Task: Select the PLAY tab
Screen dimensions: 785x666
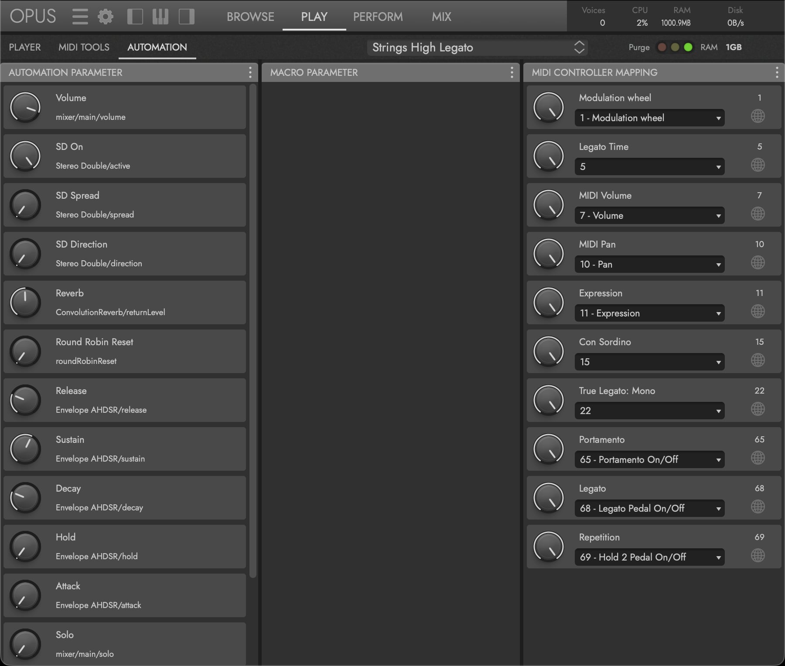Action: point(314,17)
